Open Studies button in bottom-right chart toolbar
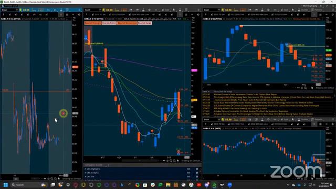The width and height of the screenshot is (336, 189). click(303, 119)
